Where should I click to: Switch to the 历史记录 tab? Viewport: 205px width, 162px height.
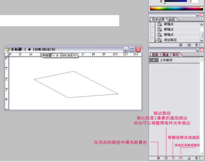click(x=158, y=19)
